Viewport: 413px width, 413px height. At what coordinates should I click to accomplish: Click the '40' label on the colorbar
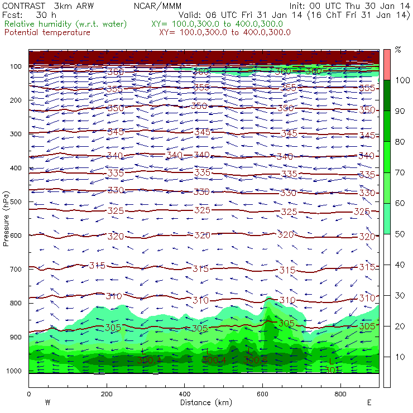coord(400,265)
